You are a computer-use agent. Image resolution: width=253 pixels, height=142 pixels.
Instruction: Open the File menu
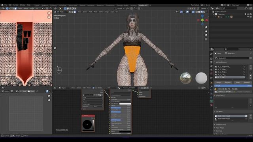[x=6, y=5]
